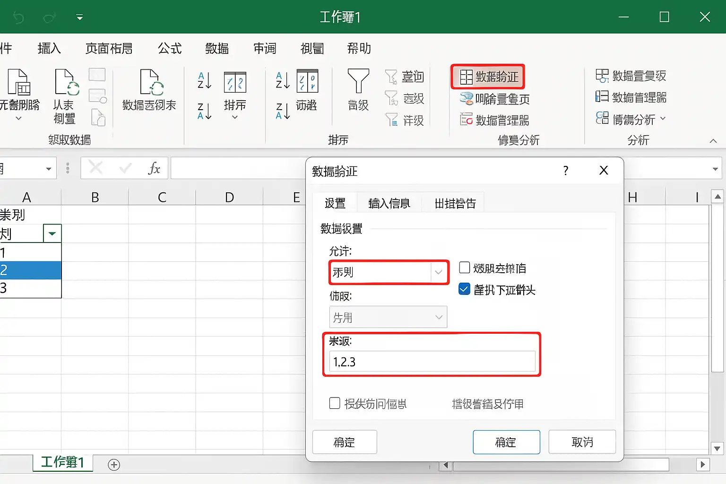
Task: Click the Sort A to Z ascending icon
Action: click(x=204, y=81)
